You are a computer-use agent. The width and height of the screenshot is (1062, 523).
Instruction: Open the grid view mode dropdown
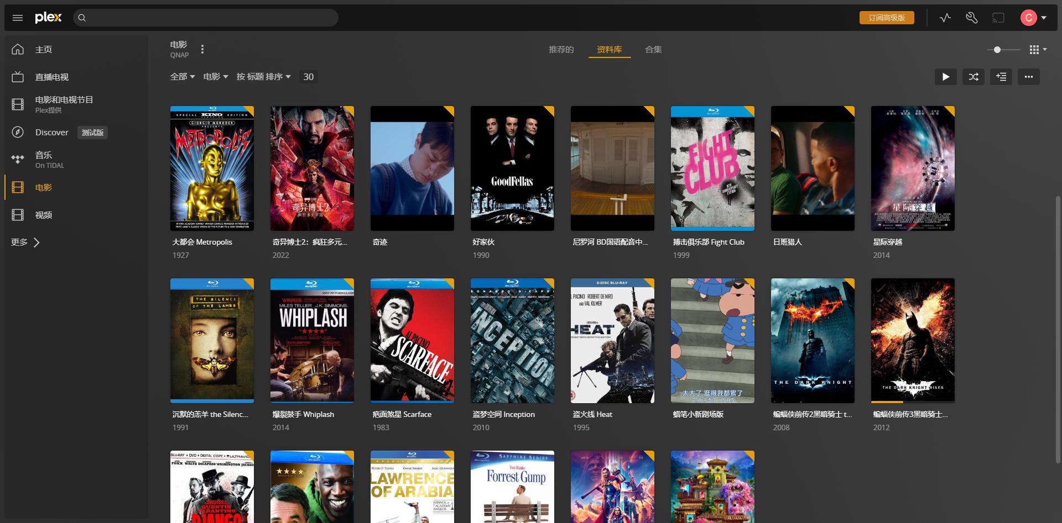coord(1038,50)
